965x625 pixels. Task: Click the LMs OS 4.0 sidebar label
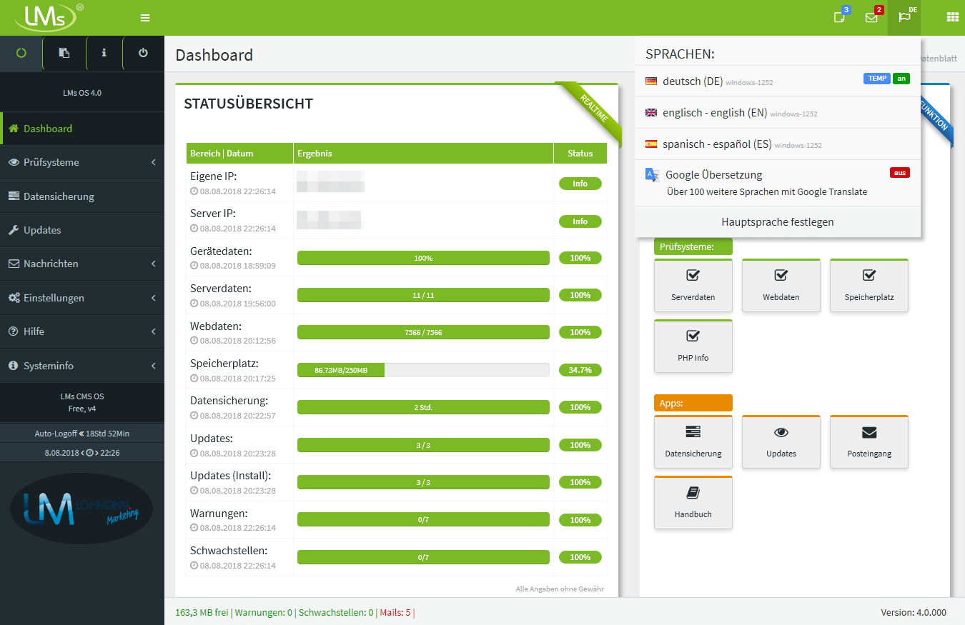tap(82, 93)
